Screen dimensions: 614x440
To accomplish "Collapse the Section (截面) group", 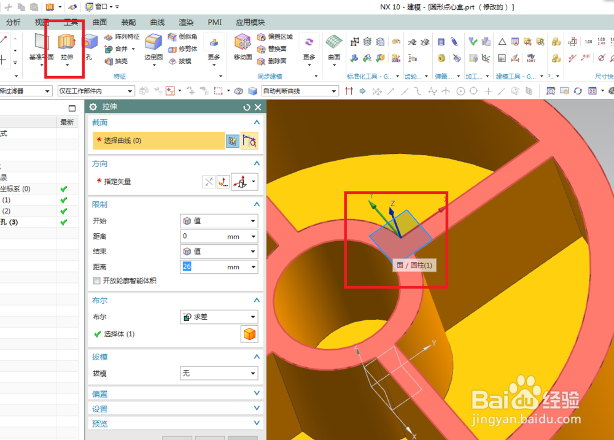I will point(257,122).
